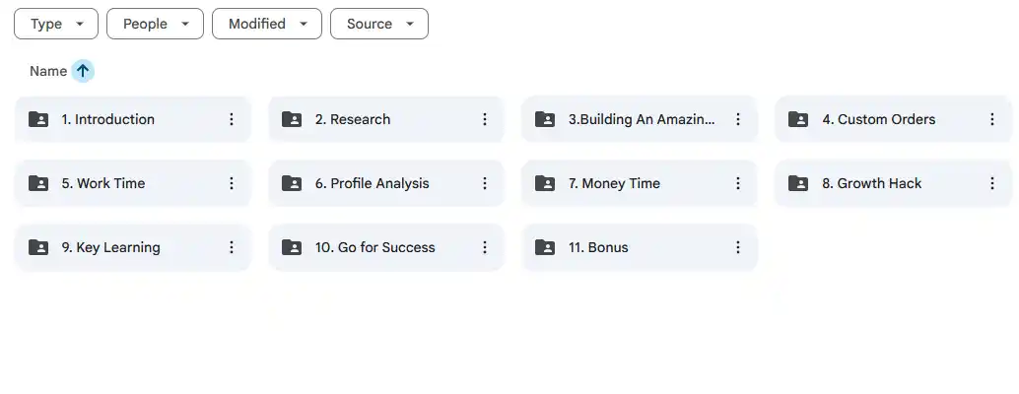This screenshot has width=1019, height=394.
Task: Open more options for 10. Go for Success
Action: point(485,247)
